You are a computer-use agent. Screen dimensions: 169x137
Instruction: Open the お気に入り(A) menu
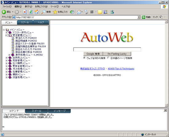click(41, 6)
